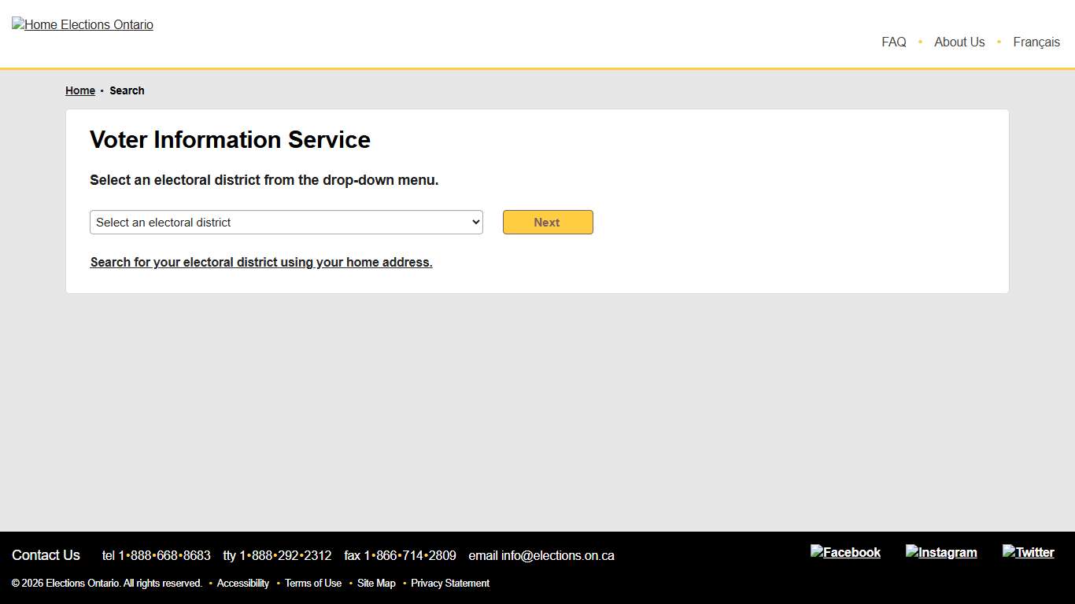Click the email info@elections.on.ca

click(557, 555)
